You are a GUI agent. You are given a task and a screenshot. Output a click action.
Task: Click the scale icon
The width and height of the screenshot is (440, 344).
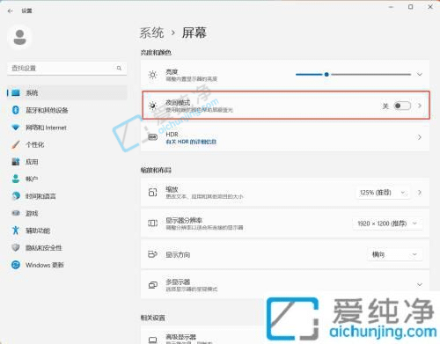[153, 193]
